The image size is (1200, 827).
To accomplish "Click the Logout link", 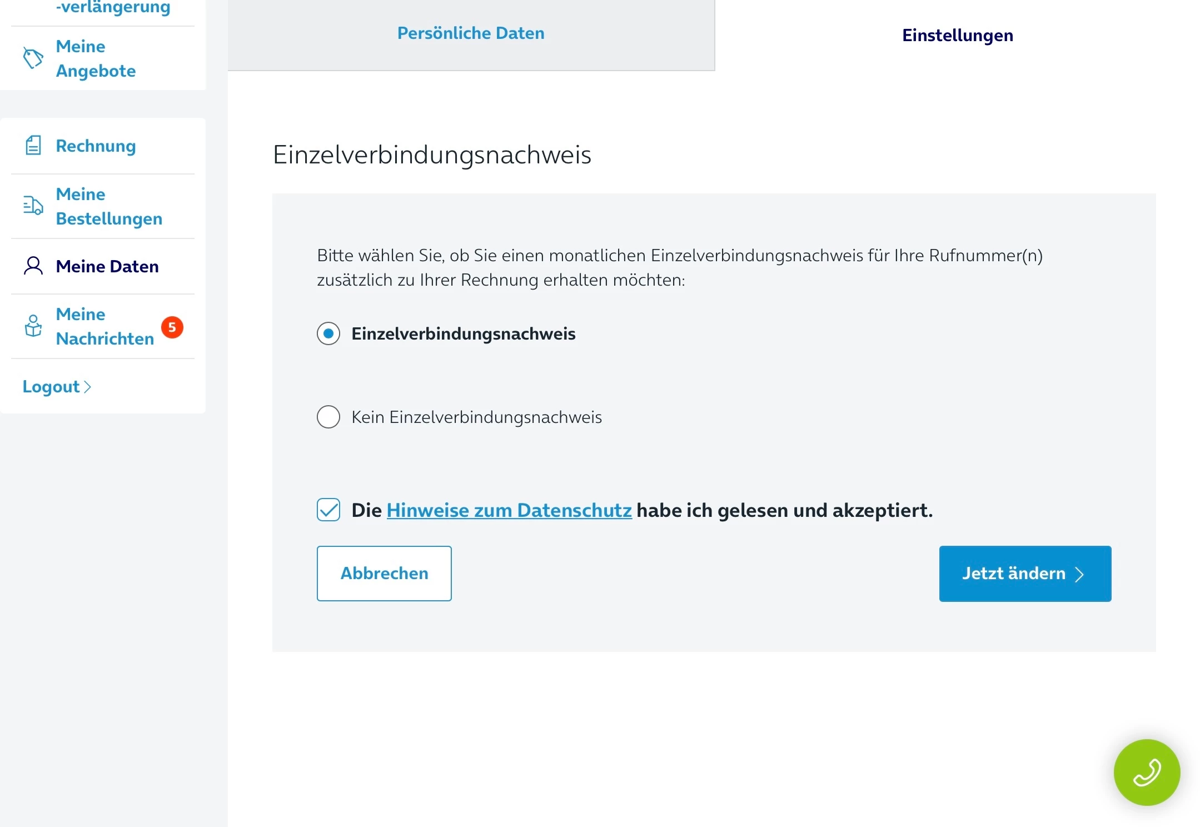I will coord(51,387).
